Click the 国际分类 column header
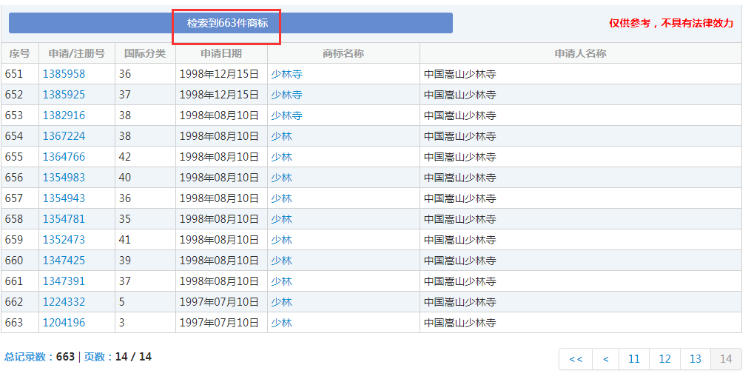This screenshot has width=751, height=379. coord(145,53)
